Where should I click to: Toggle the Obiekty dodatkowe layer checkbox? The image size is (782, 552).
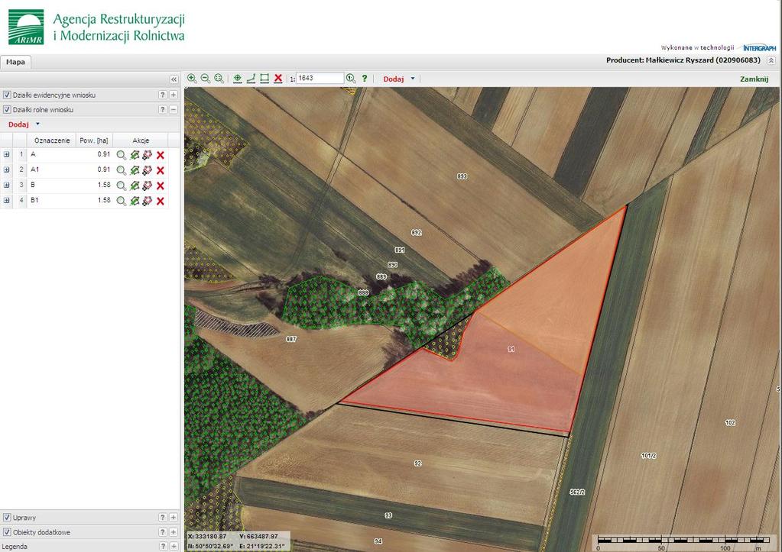pyautogui.click(x=7, y=532)
